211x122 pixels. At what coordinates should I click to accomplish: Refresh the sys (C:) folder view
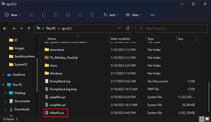click(x=128, y=28)
